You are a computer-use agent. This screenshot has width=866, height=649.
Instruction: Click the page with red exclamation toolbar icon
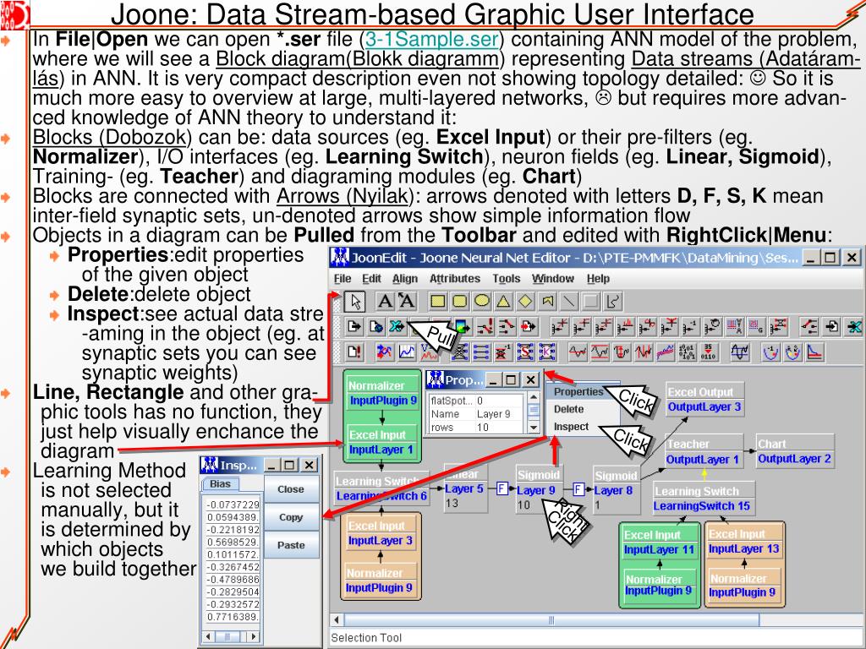[x=354, y=352]
